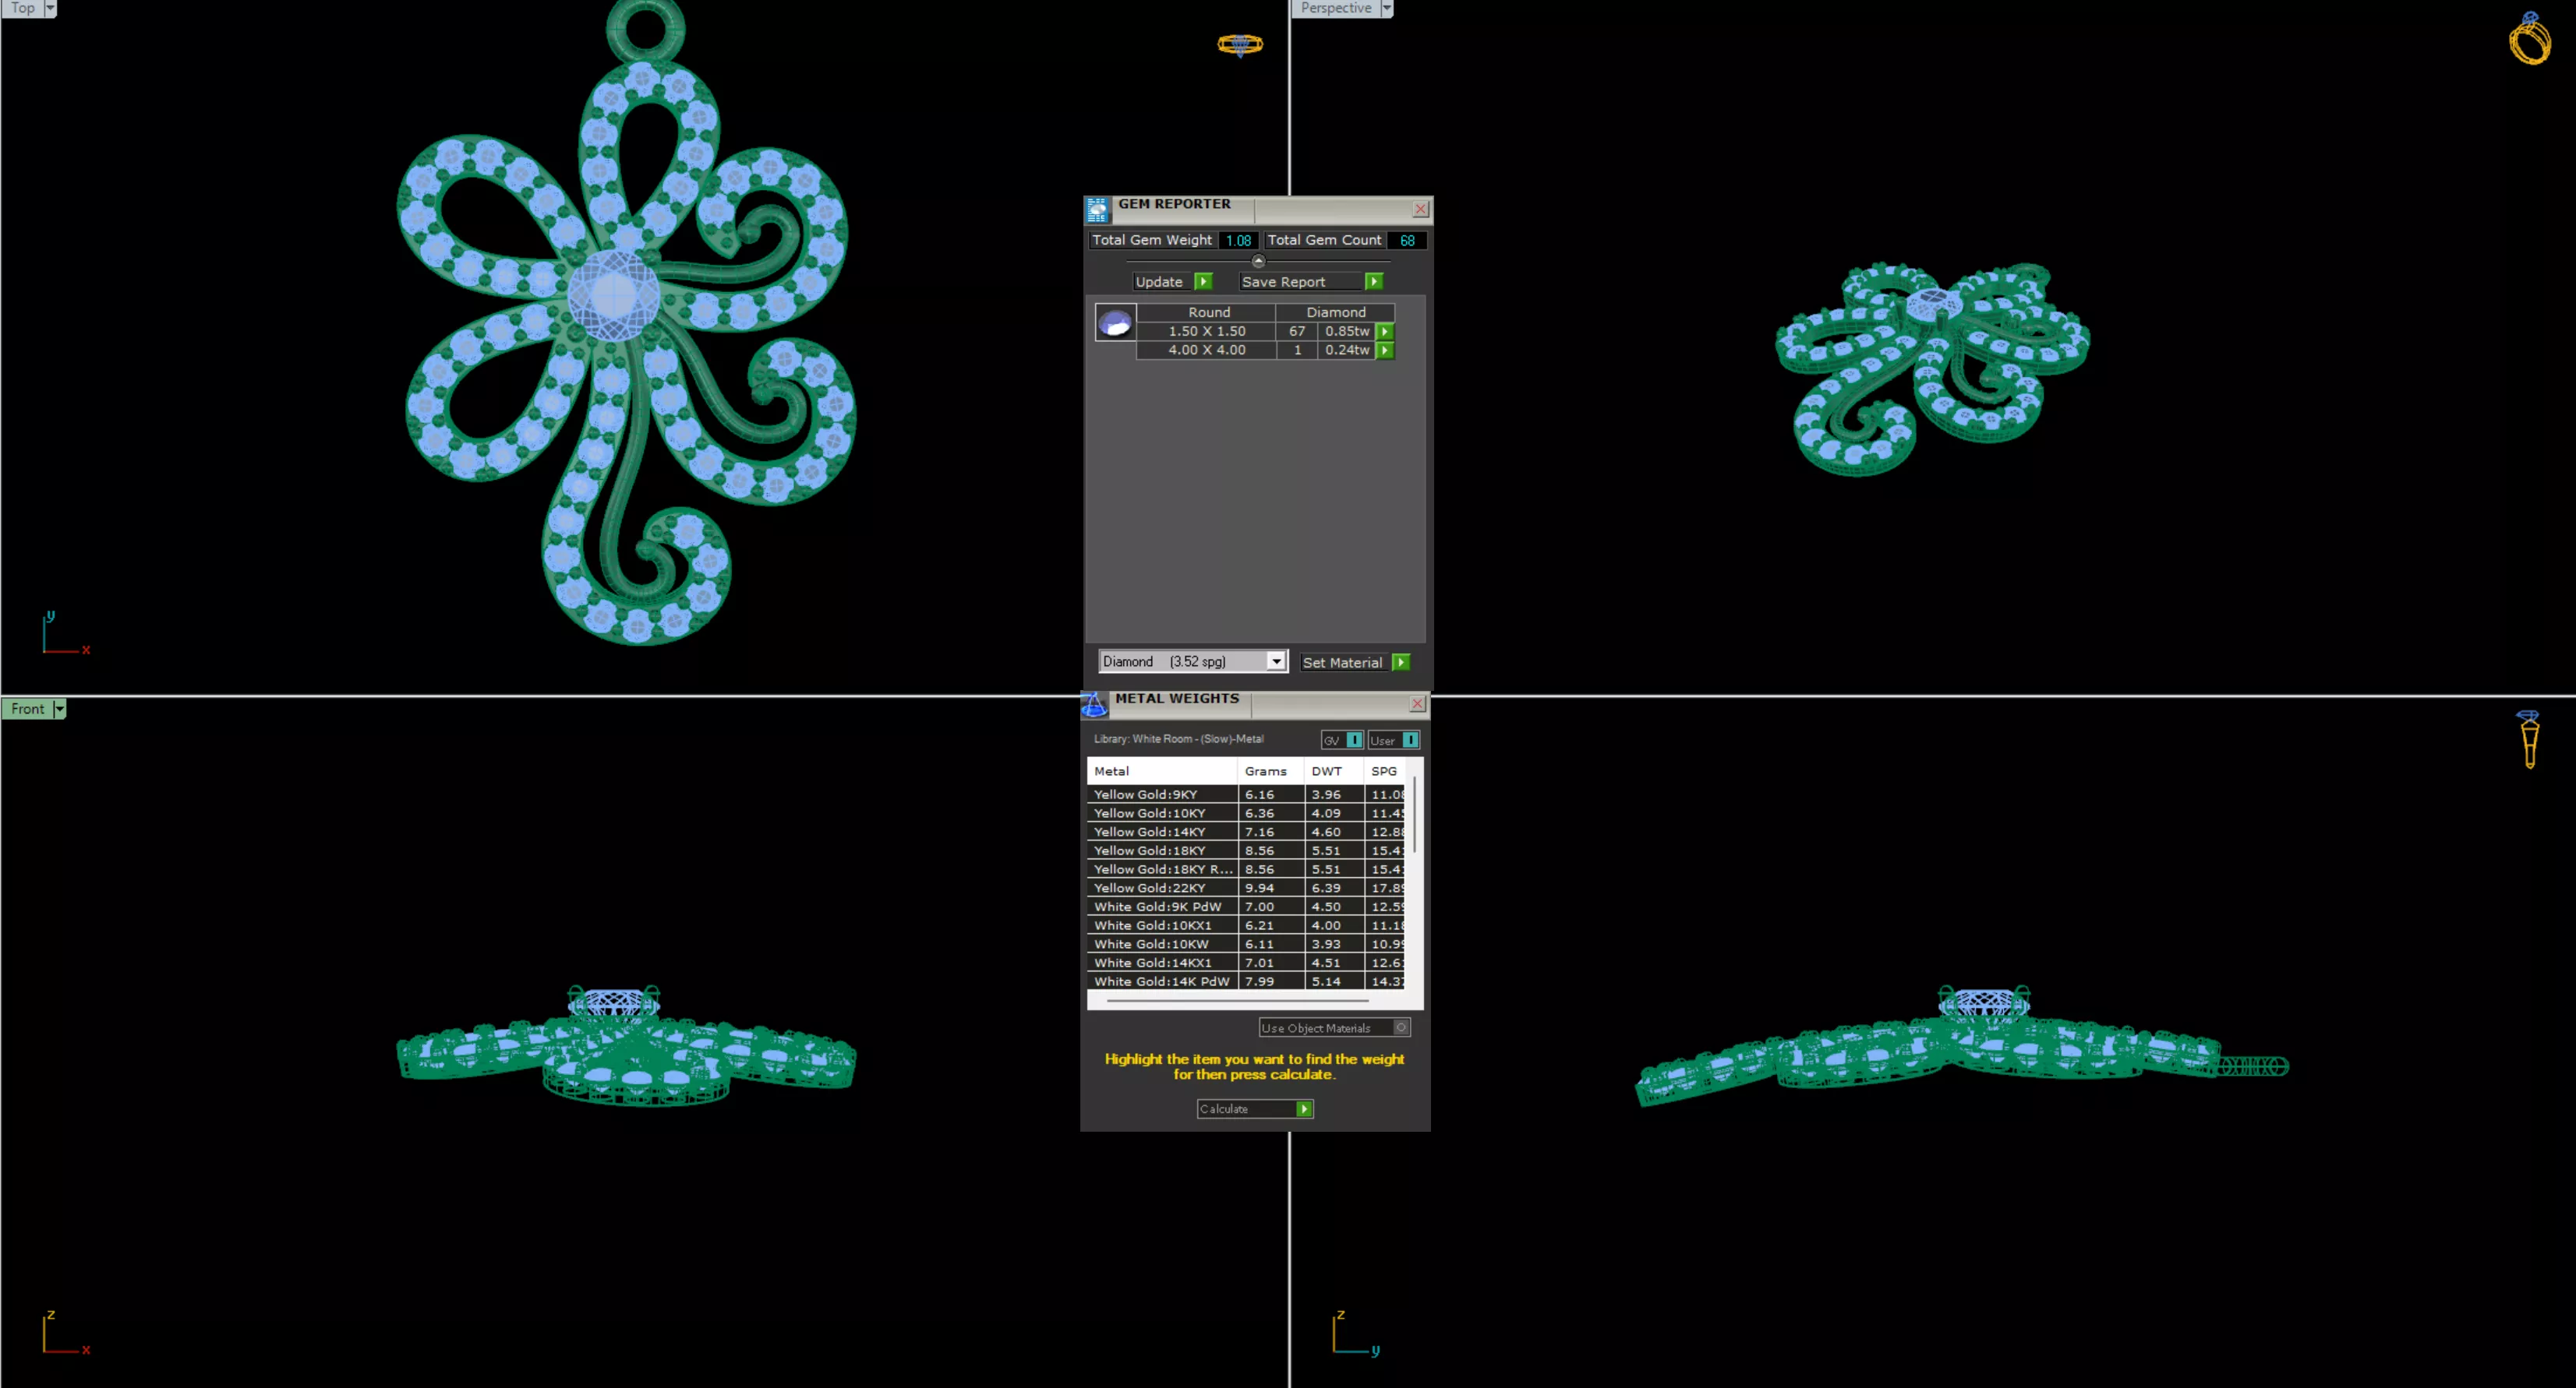Click the 4.00 X 4.00 gem size cell
The width and height of the screenshot is (2576, 1388).
click(x=1206, y=350)
